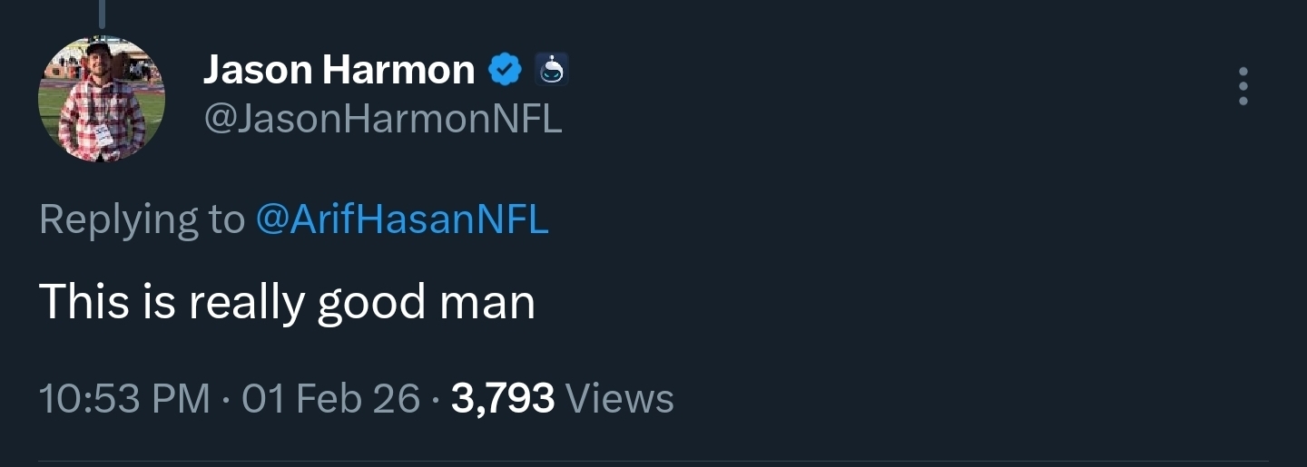Screen dimensions: 1307x467
Task: Click the blue verified checkmark badge
Action: pyautogui.click(x=506, y=70)
